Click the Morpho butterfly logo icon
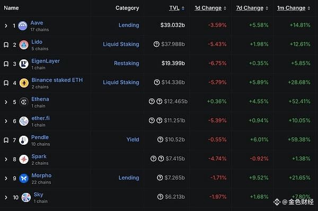The width and height of the screenshot is (318, 211). [24, 178]
